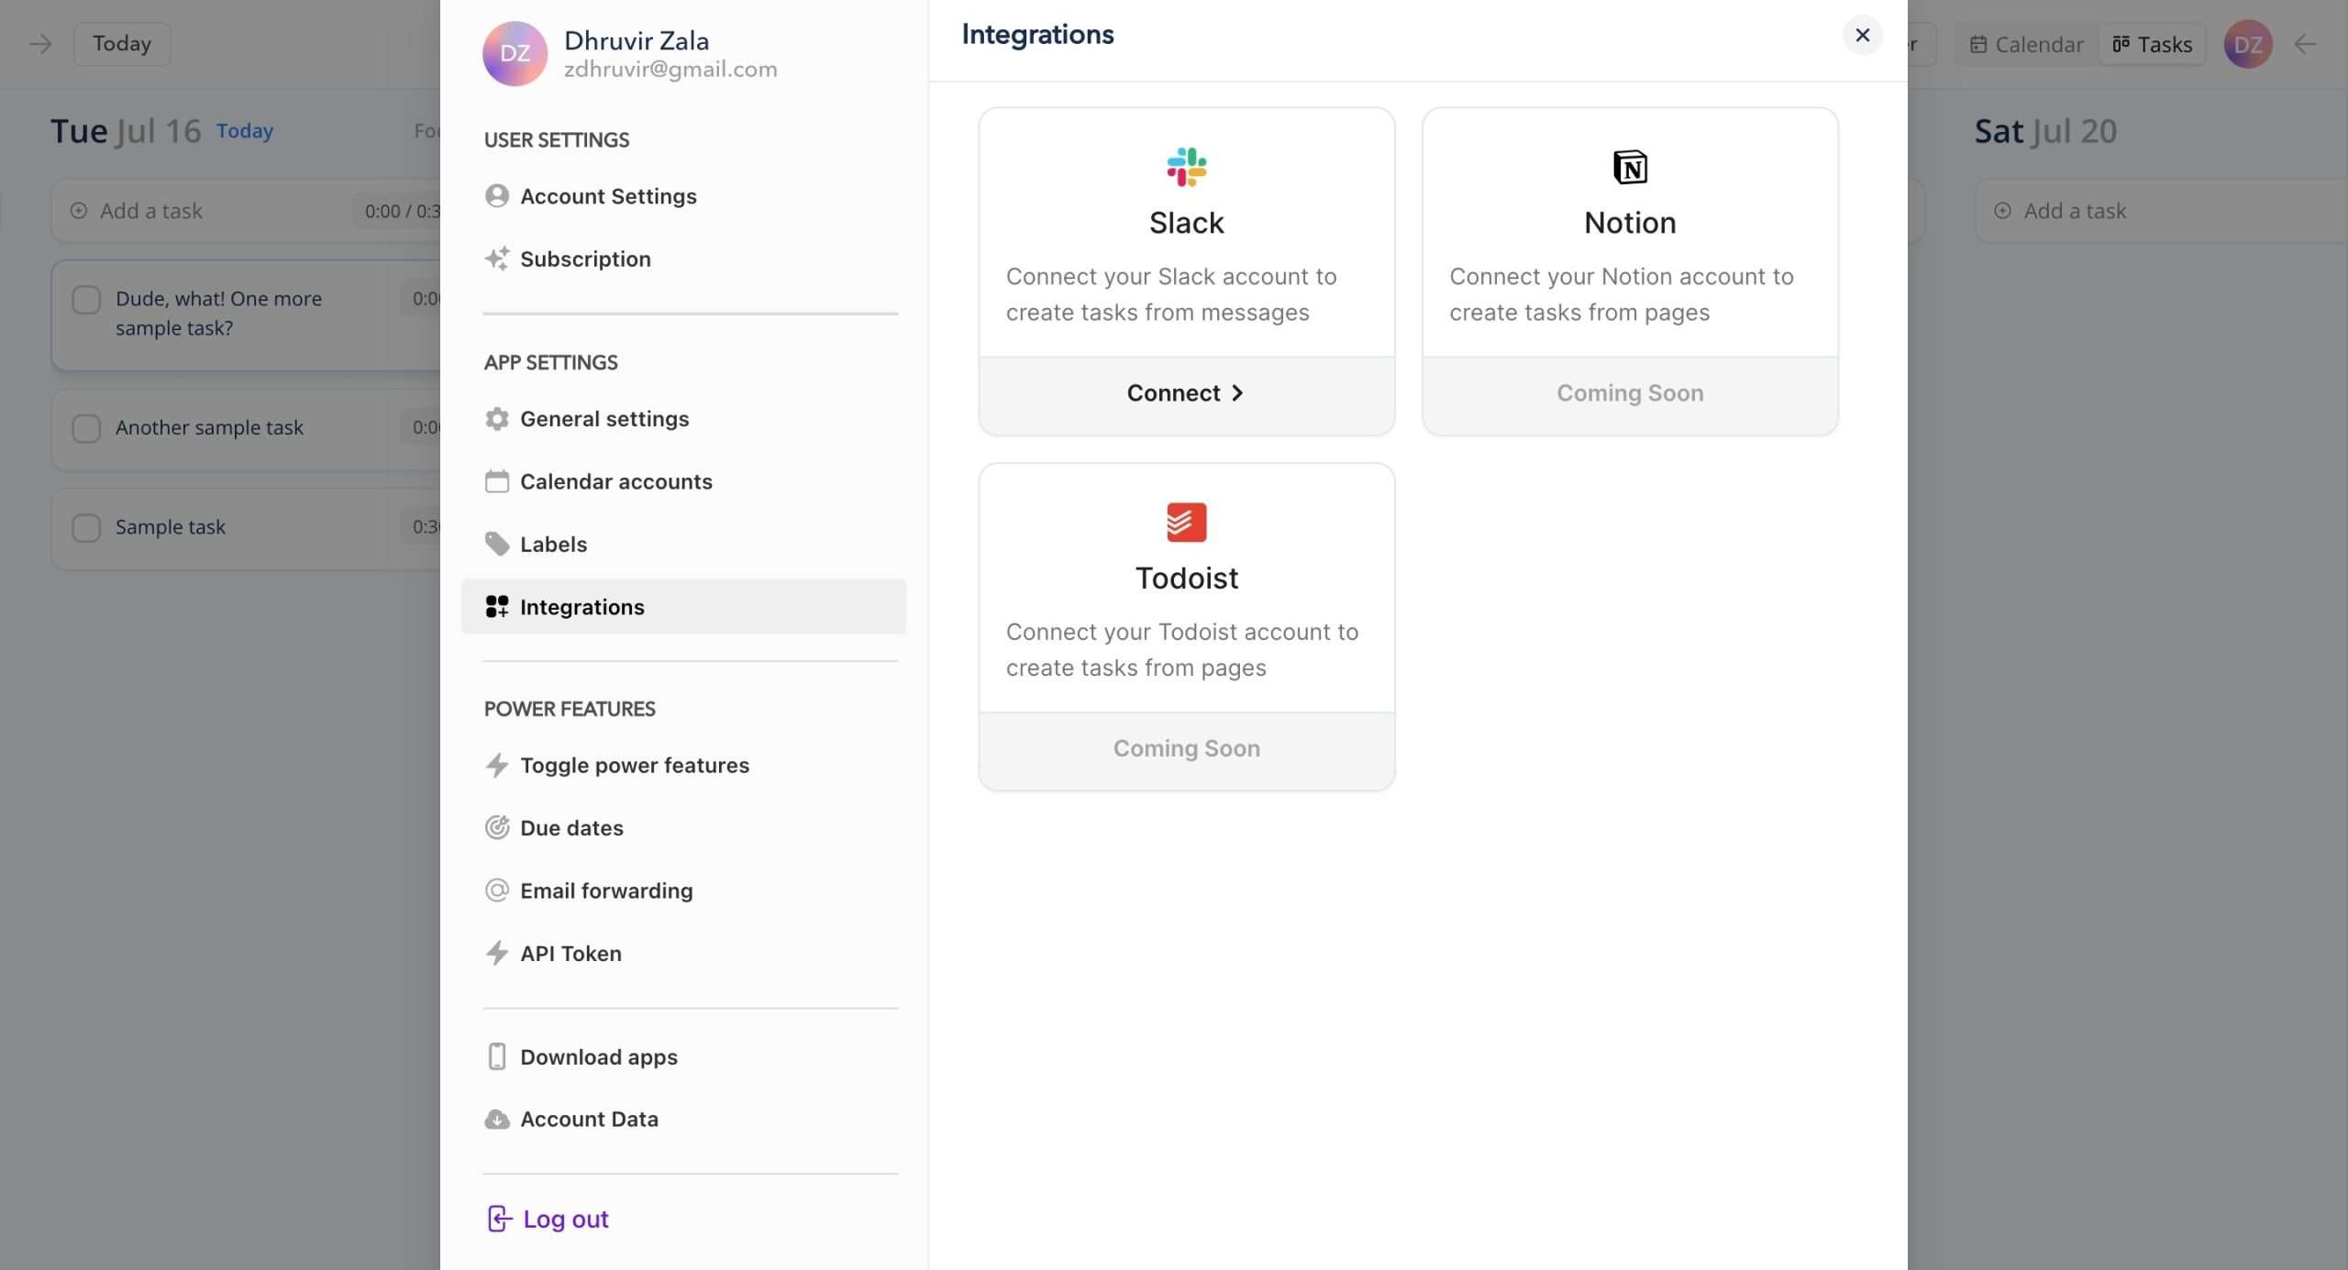Log out of the account
The image size is (2348, 1270).
pos(548,1219)
